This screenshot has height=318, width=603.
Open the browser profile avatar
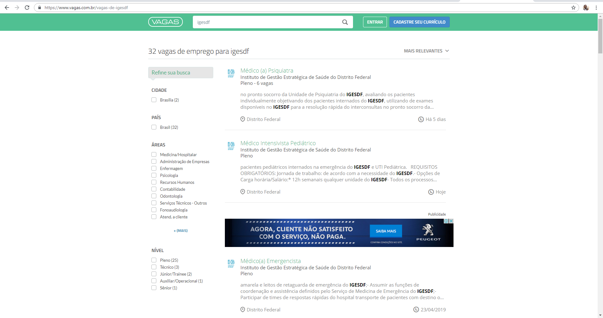point(586,8)
